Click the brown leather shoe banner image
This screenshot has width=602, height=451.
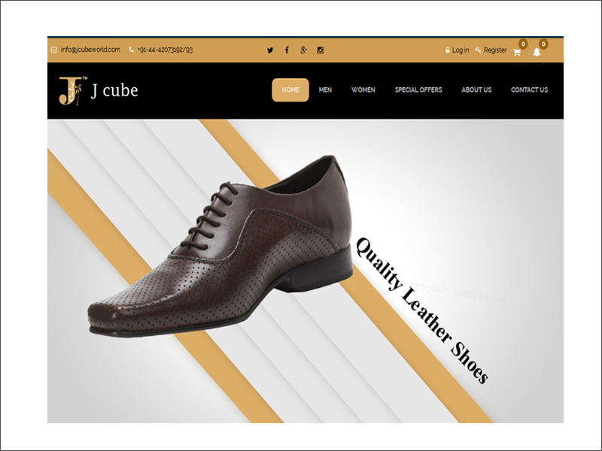pos(226,248)
